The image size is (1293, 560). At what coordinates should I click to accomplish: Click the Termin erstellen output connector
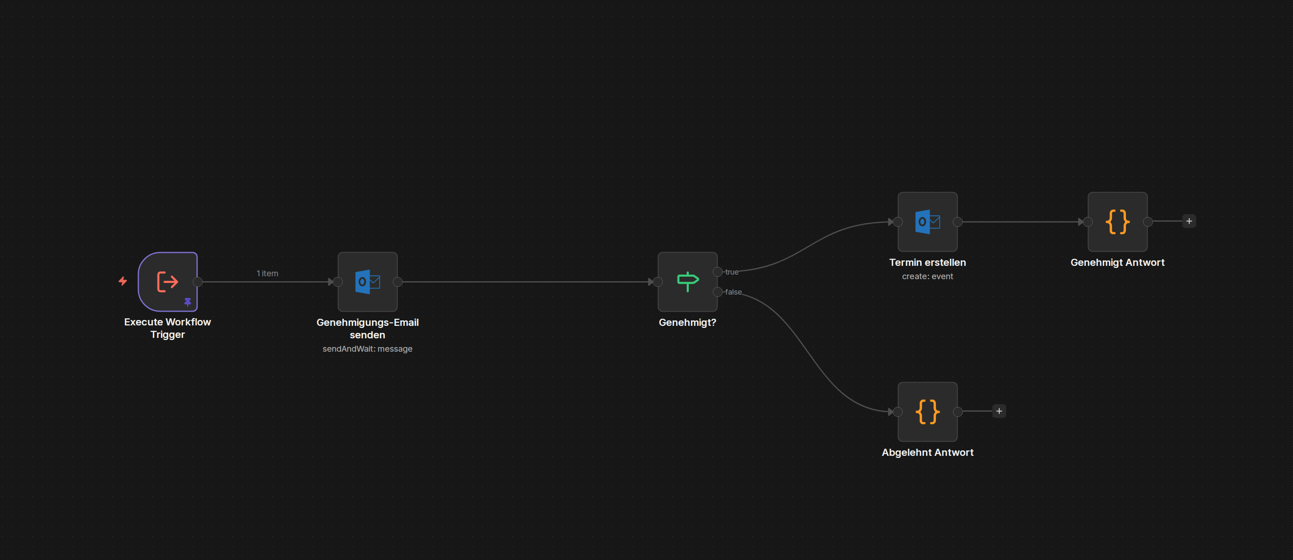tap(958, 222)
